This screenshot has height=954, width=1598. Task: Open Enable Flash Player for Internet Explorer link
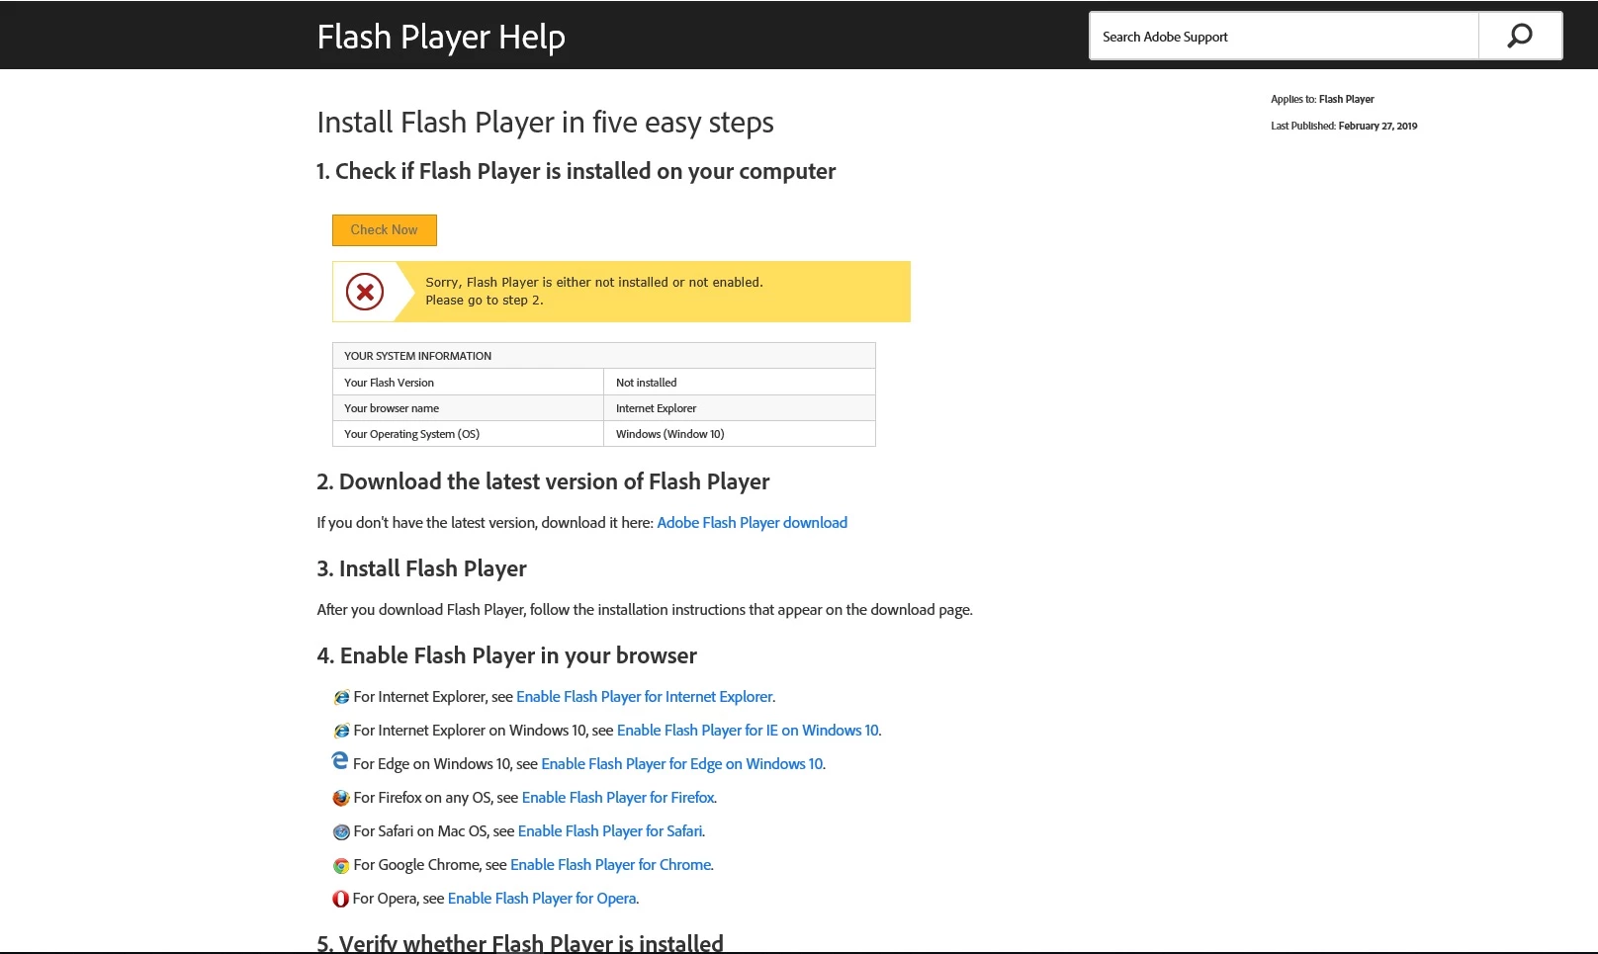pyautogui.click(x=645, y=696)
